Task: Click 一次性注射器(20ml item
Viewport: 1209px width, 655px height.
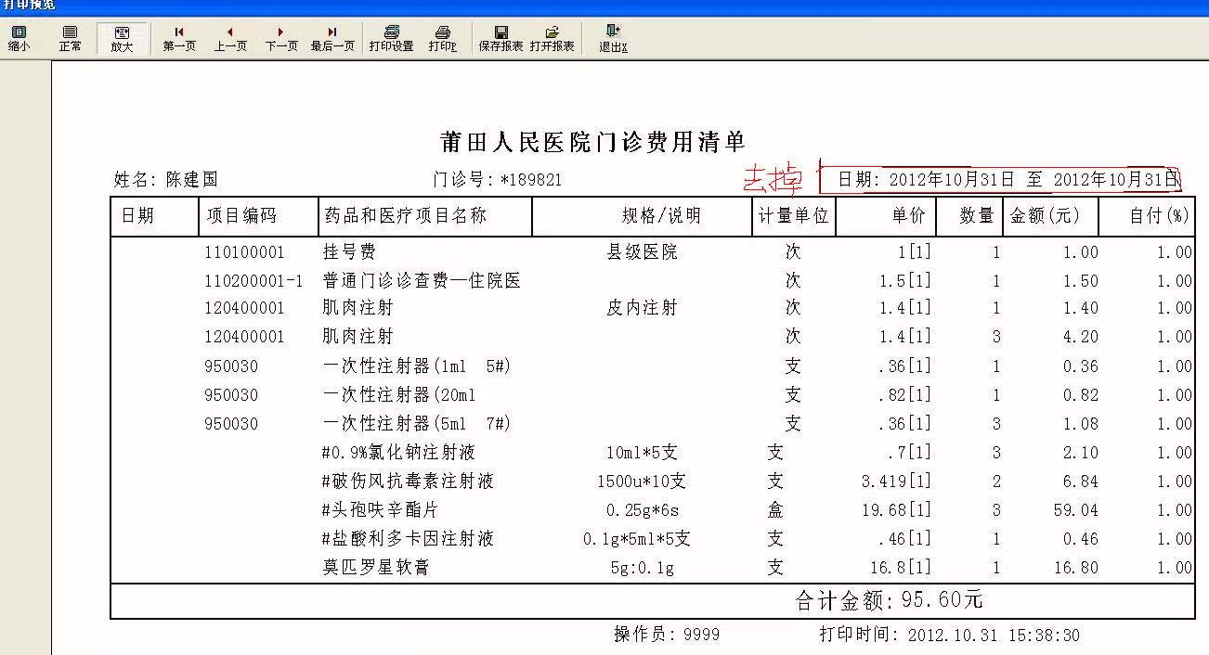Action: pyautogui.click(x=399, y=395)
